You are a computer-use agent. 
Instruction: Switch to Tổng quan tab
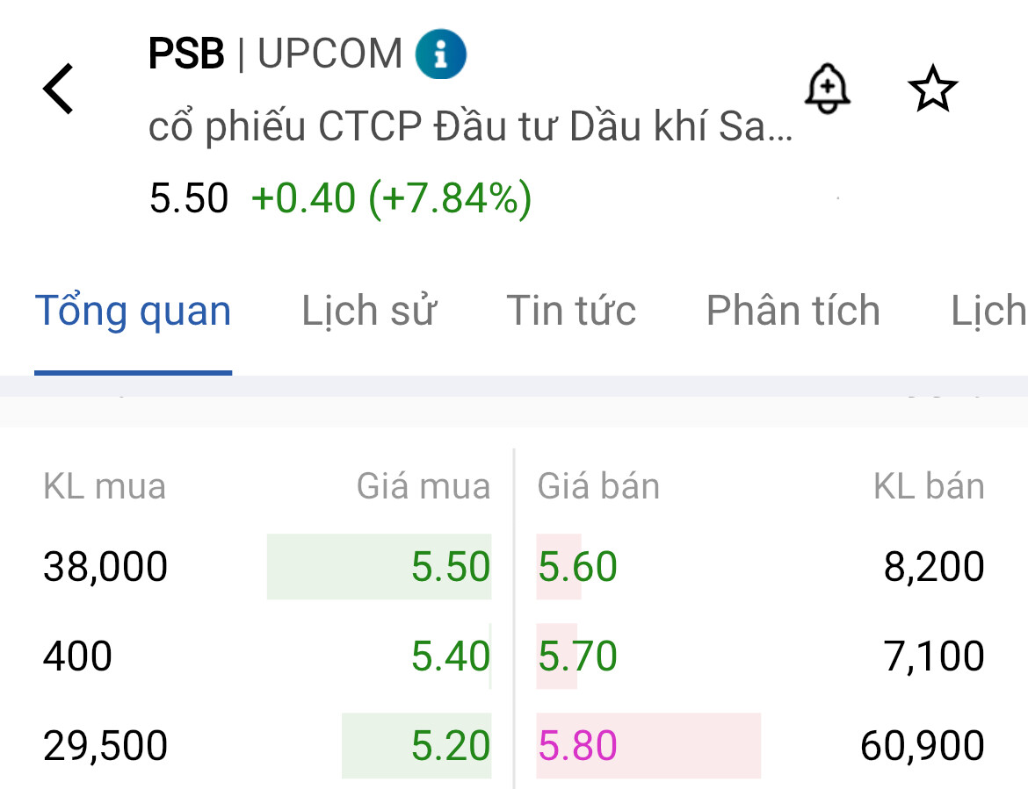pos(133,312)
